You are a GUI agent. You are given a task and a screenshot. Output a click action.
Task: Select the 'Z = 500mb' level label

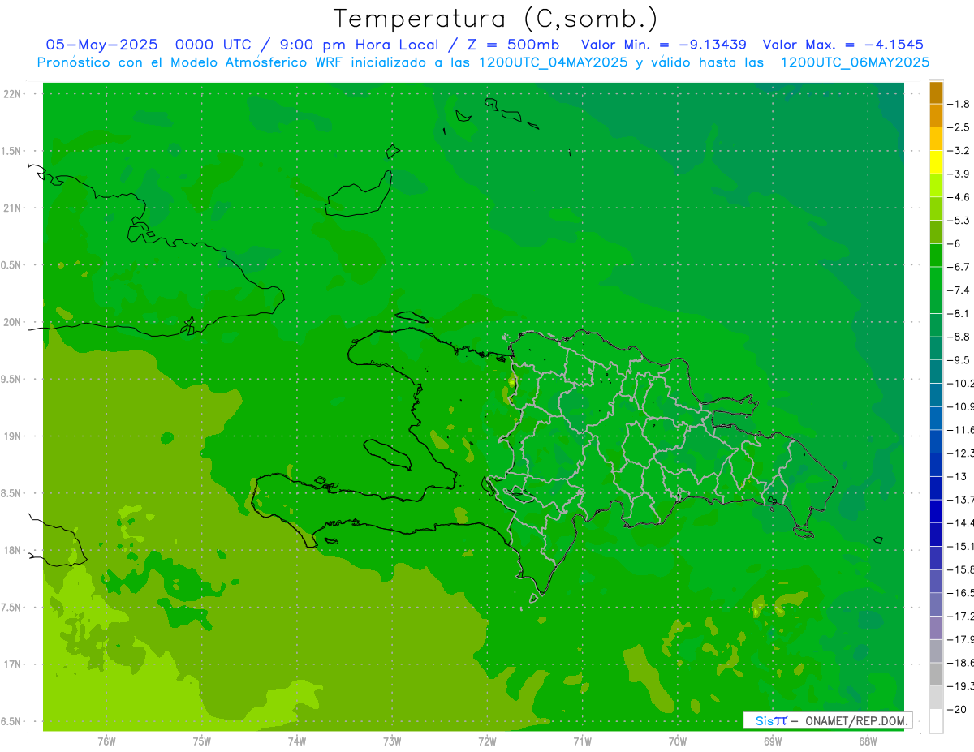[513, 45]
